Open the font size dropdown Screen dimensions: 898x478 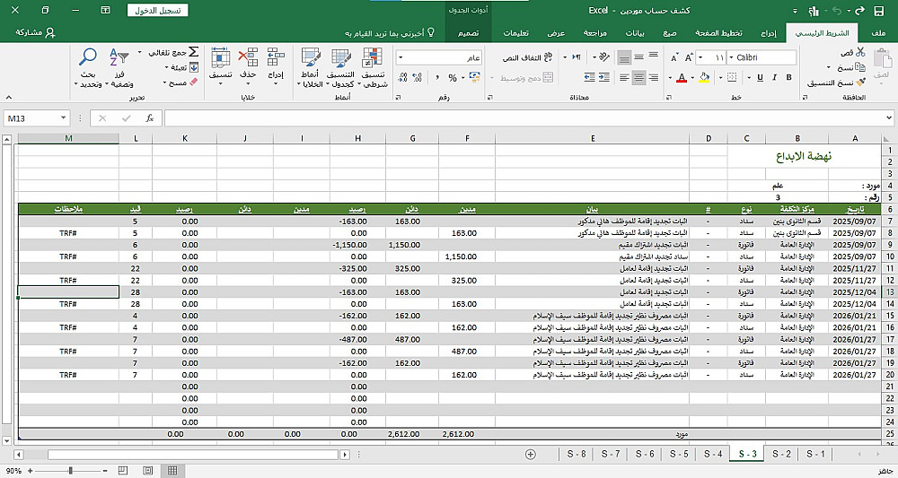click(x=702, y=57)
